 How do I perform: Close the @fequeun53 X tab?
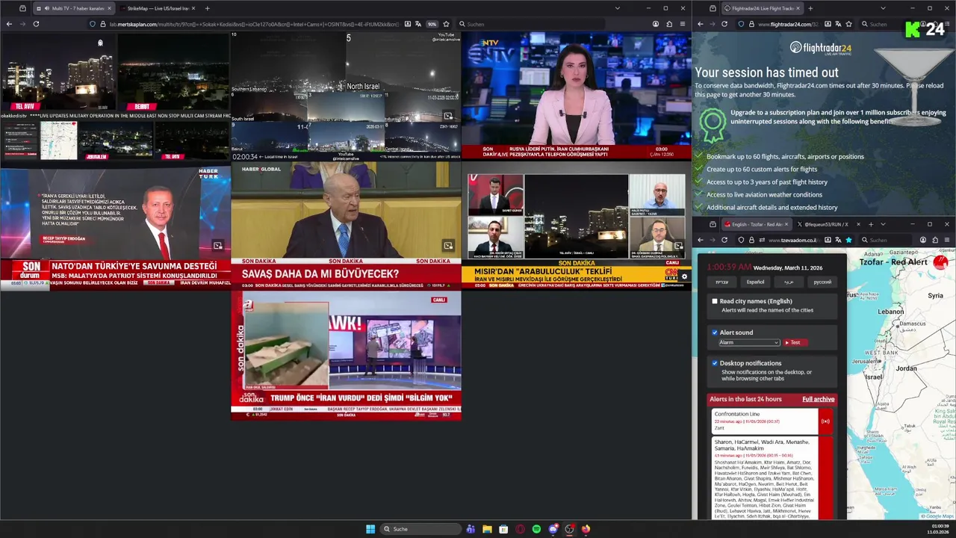point(858,224)
